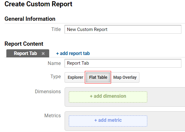The image size is (185, 132).
Task: Choose the Map Overlay report type
Action: 125,77
